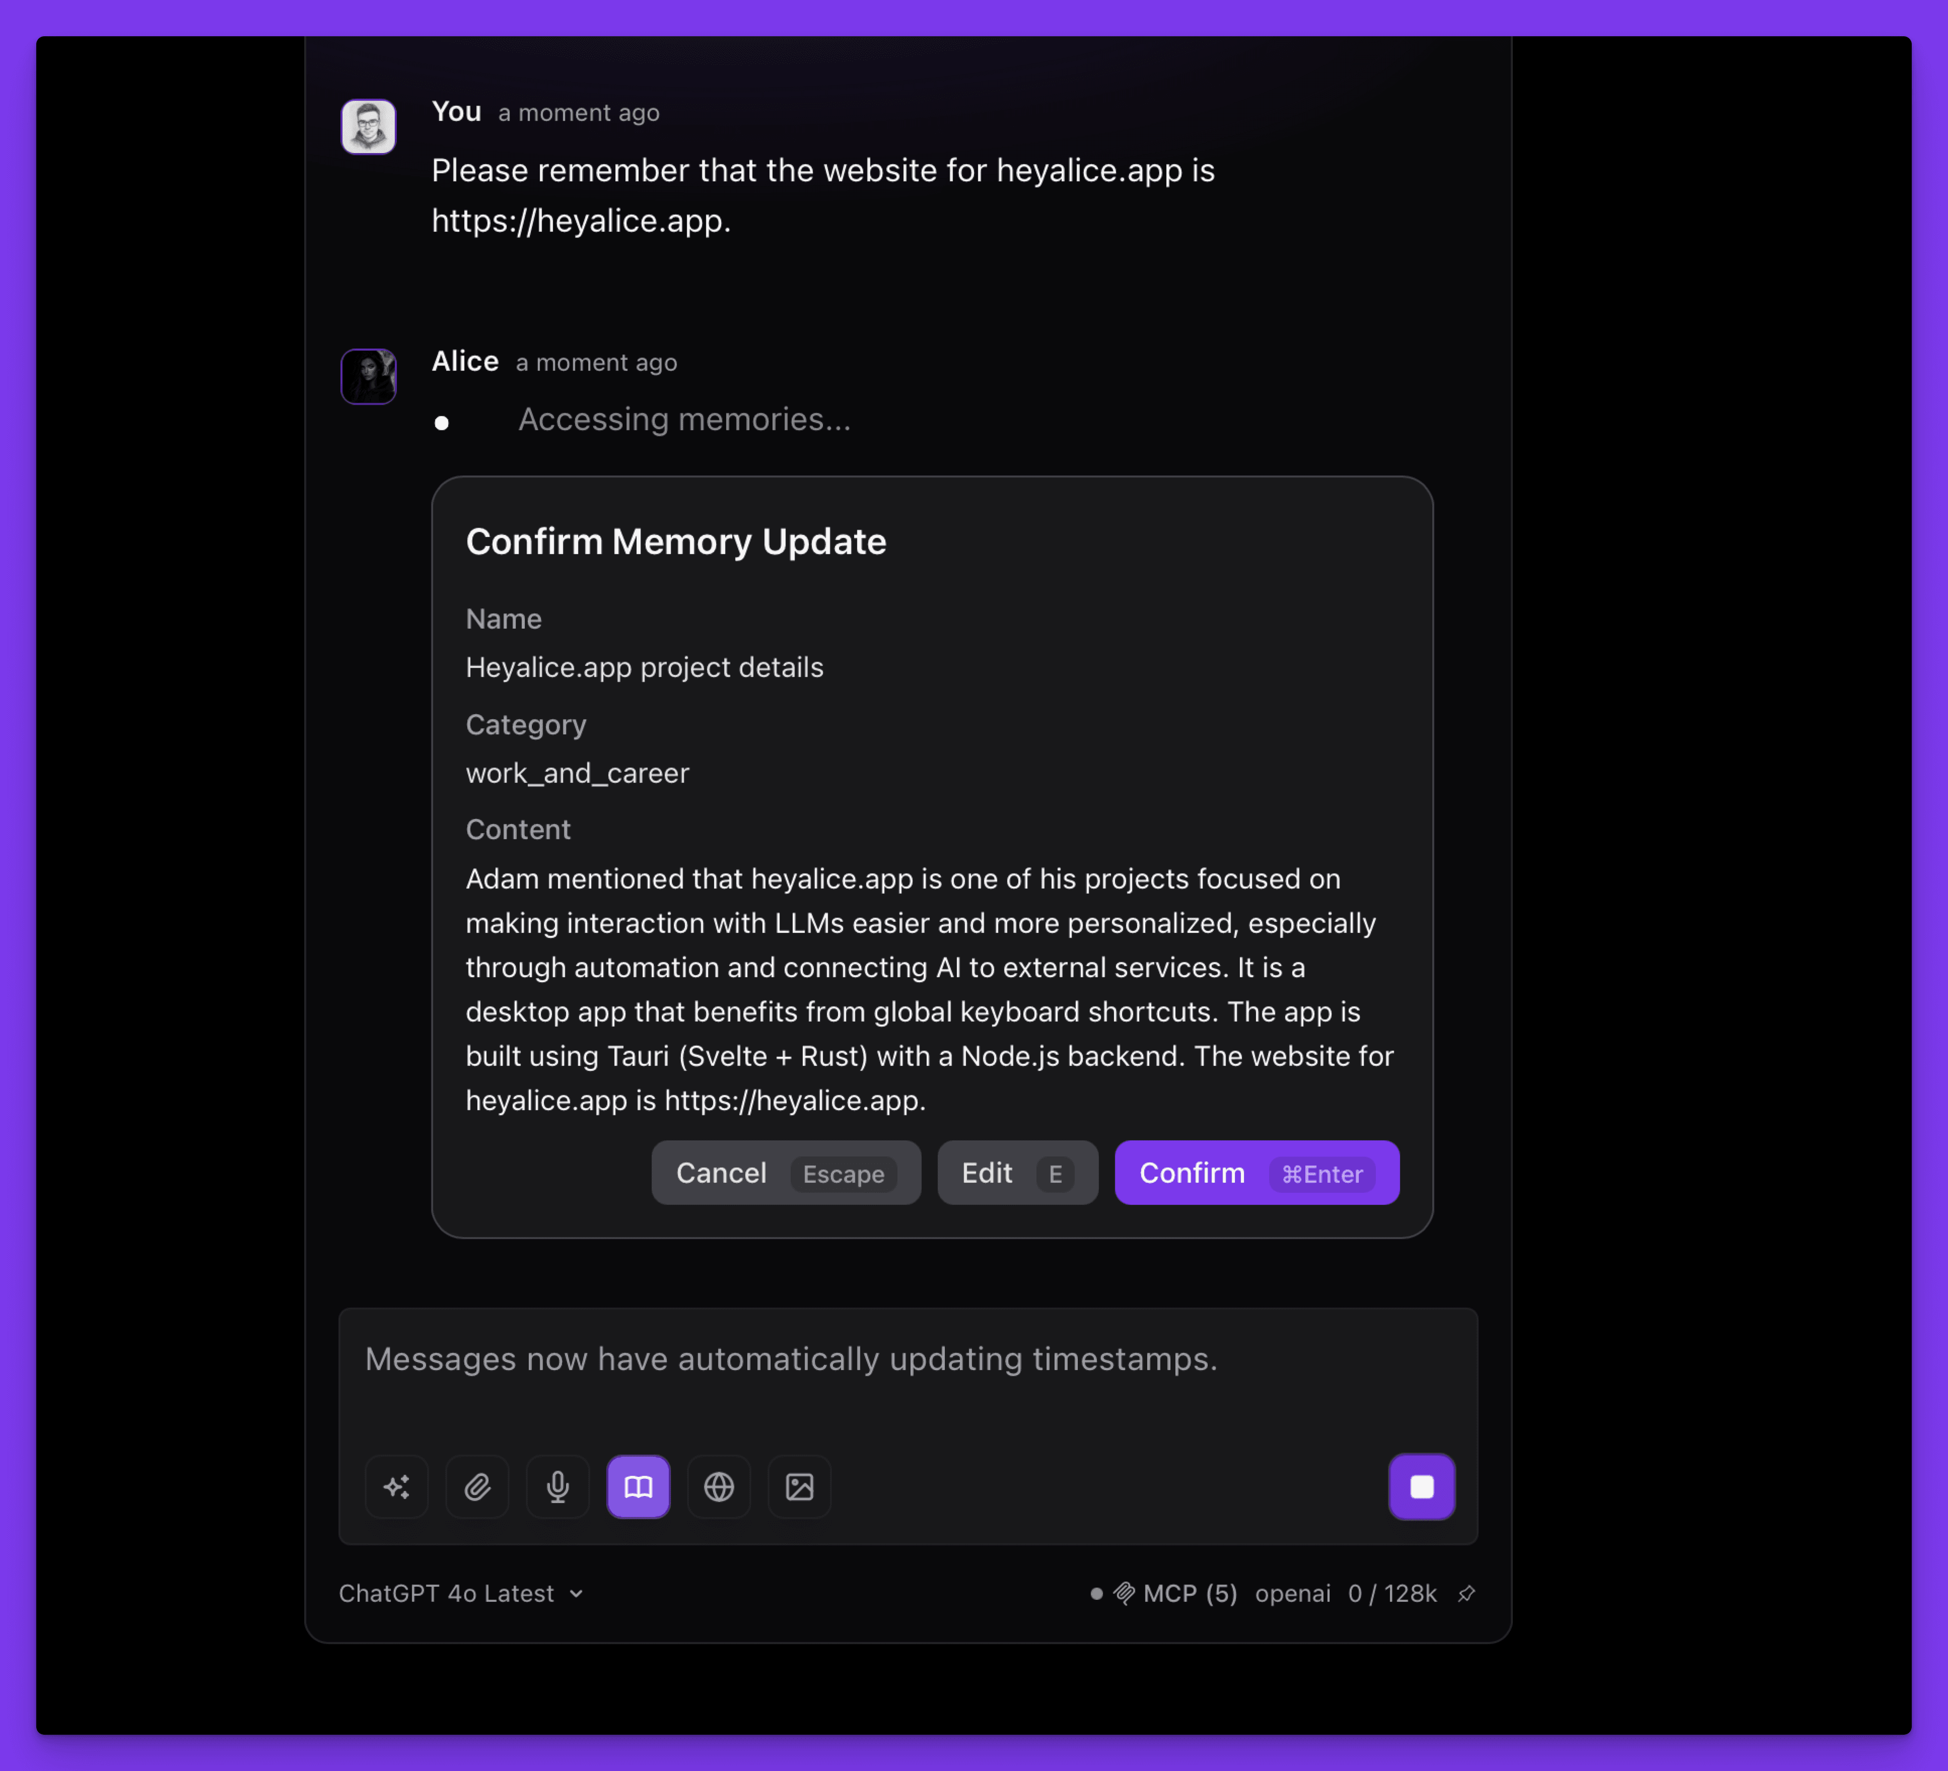Click the '0 / 128k' token counter
The height and width of the screenshot is (1771, 1948).
point(1393,1593)
